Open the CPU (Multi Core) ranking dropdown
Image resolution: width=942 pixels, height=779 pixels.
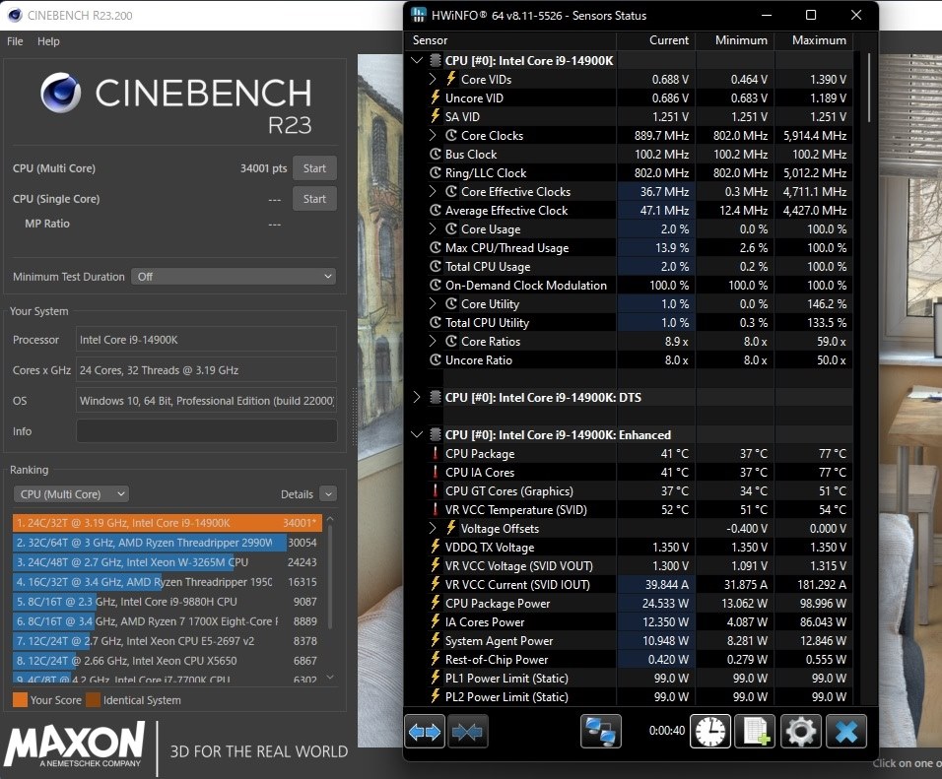[x=72, y=494]
